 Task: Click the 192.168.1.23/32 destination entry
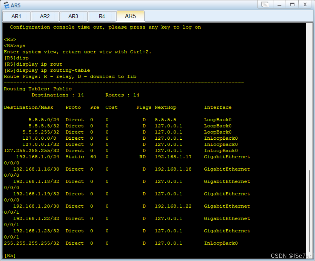coord(36,231)
